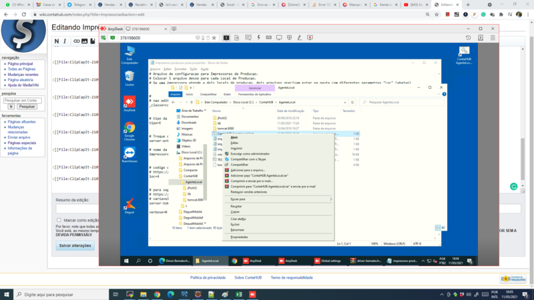Bookmark this page with Chrome star
This screenshot has width=534, height=300.
tap(437, 15)
